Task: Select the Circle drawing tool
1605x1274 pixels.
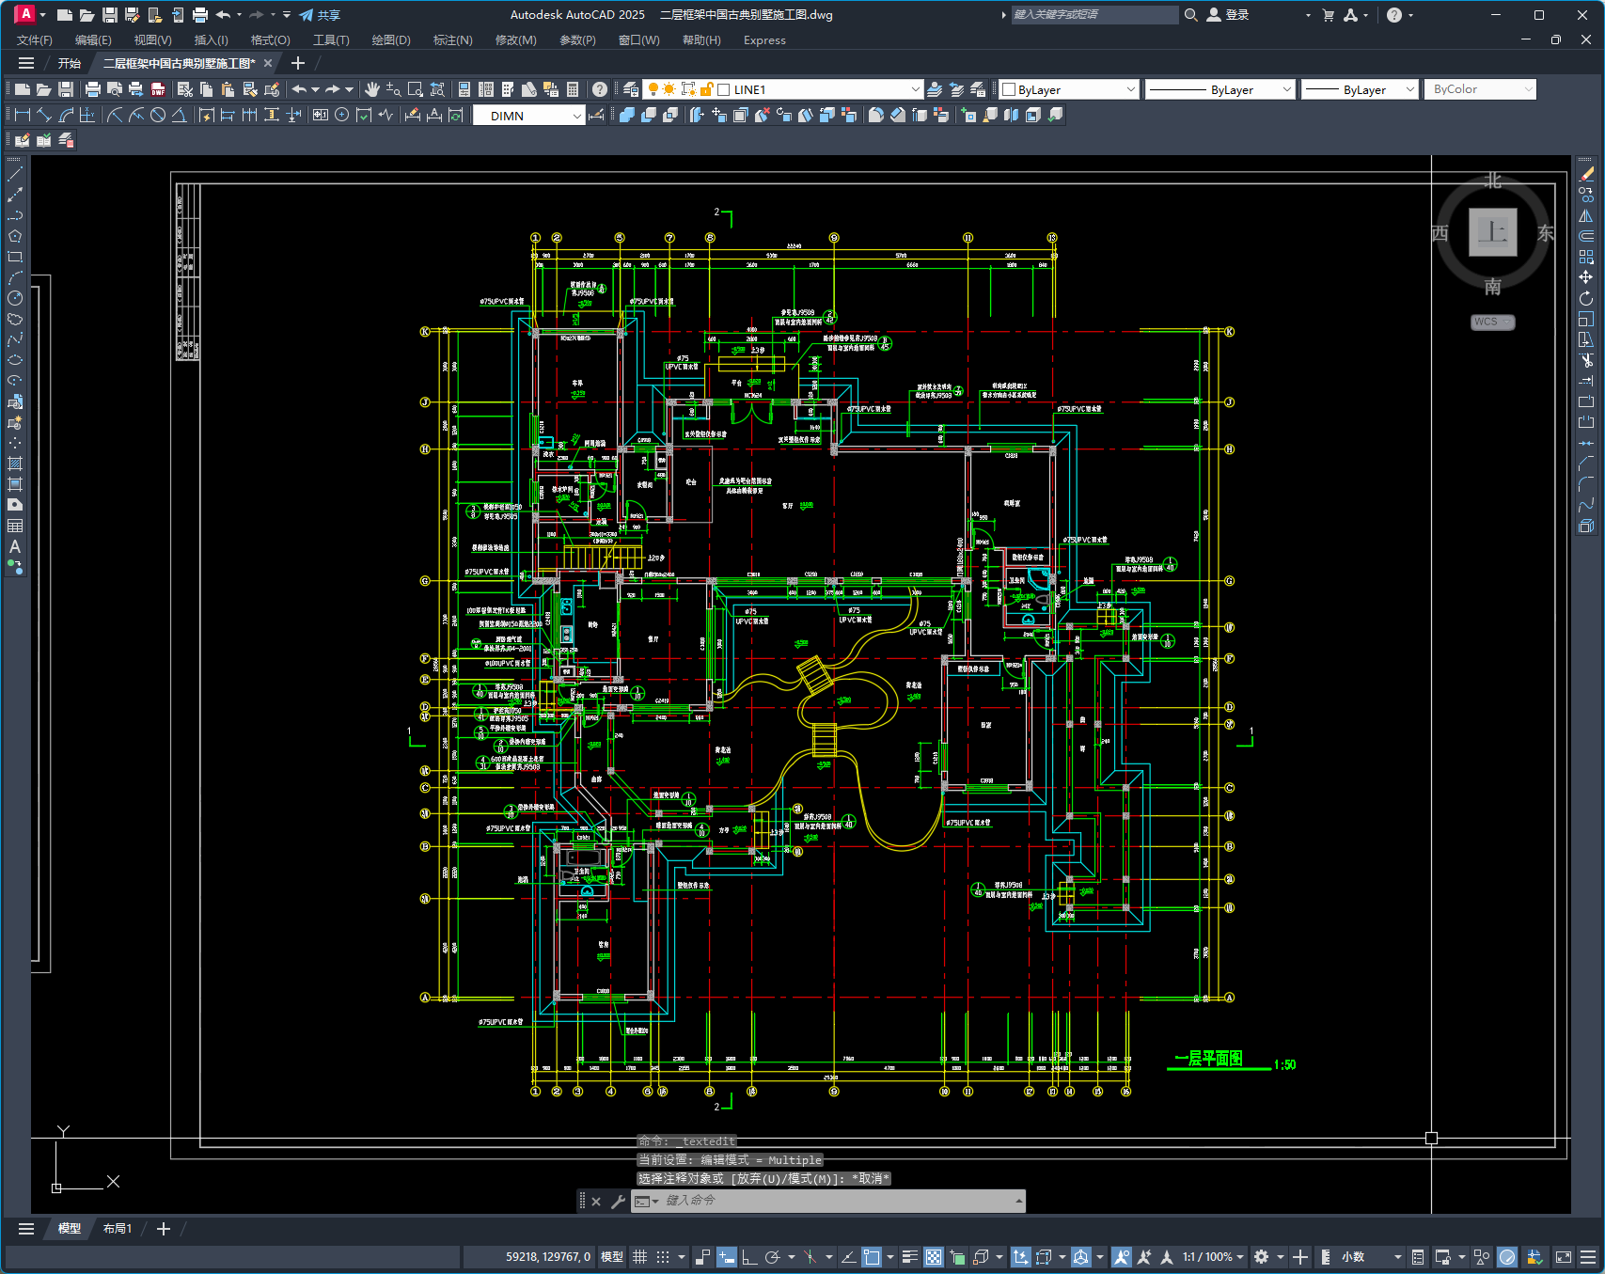Action: pos(15,298)
